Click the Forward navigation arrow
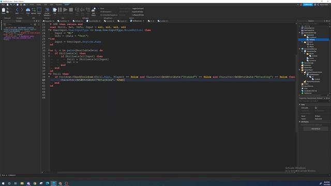This screenshot has width=331, height=186. [x=22, y=10]
